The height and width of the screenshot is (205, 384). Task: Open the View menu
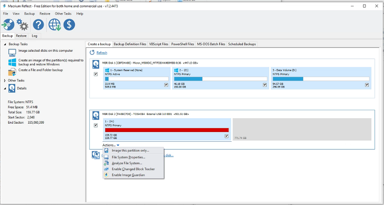pos(16,14)
